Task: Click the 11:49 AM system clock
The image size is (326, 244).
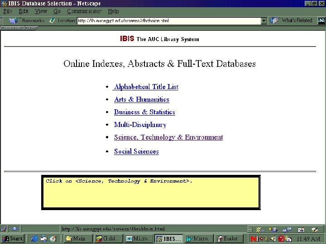Action: pyautogui.click(x=308, y=239)
